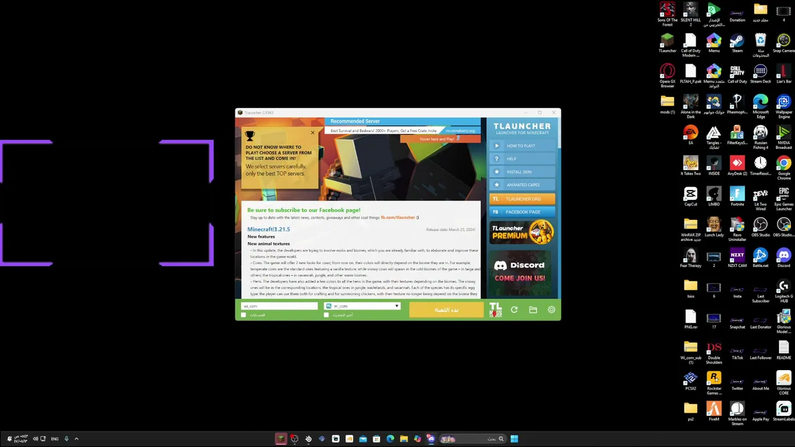795x447 pixels.
Task: Open the HELP sidebar item
Action: coord(522,159)
